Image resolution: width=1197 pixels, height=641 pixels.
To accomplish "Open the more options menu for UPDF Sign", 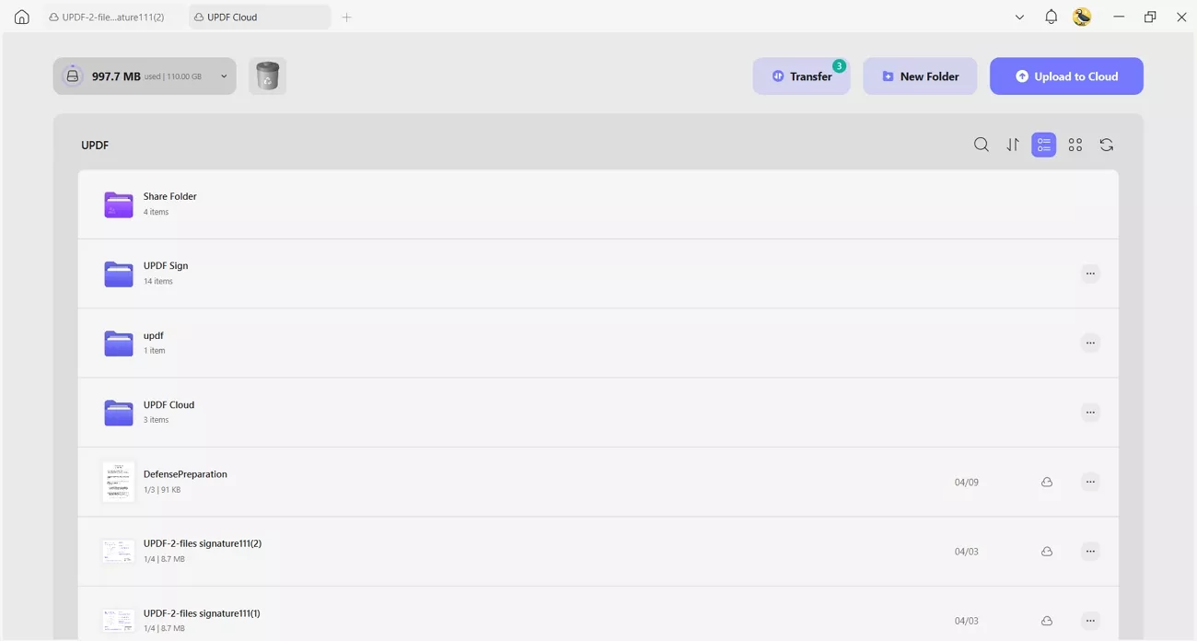I will click(x=1090, y=273).
